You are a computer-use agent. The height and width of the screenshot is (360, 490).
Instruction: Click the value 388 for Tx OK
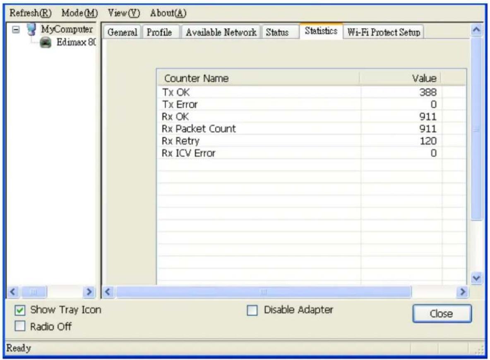(x=428, y=93)
